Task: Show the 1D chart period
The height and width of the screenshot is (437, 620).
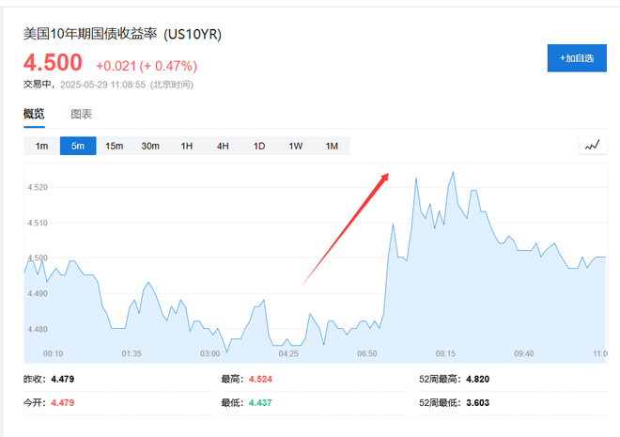Action: tap(259, 146)
